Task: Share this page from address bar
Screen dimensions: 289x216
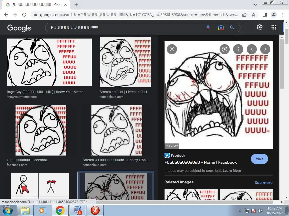Action: (x=244, y=15)
